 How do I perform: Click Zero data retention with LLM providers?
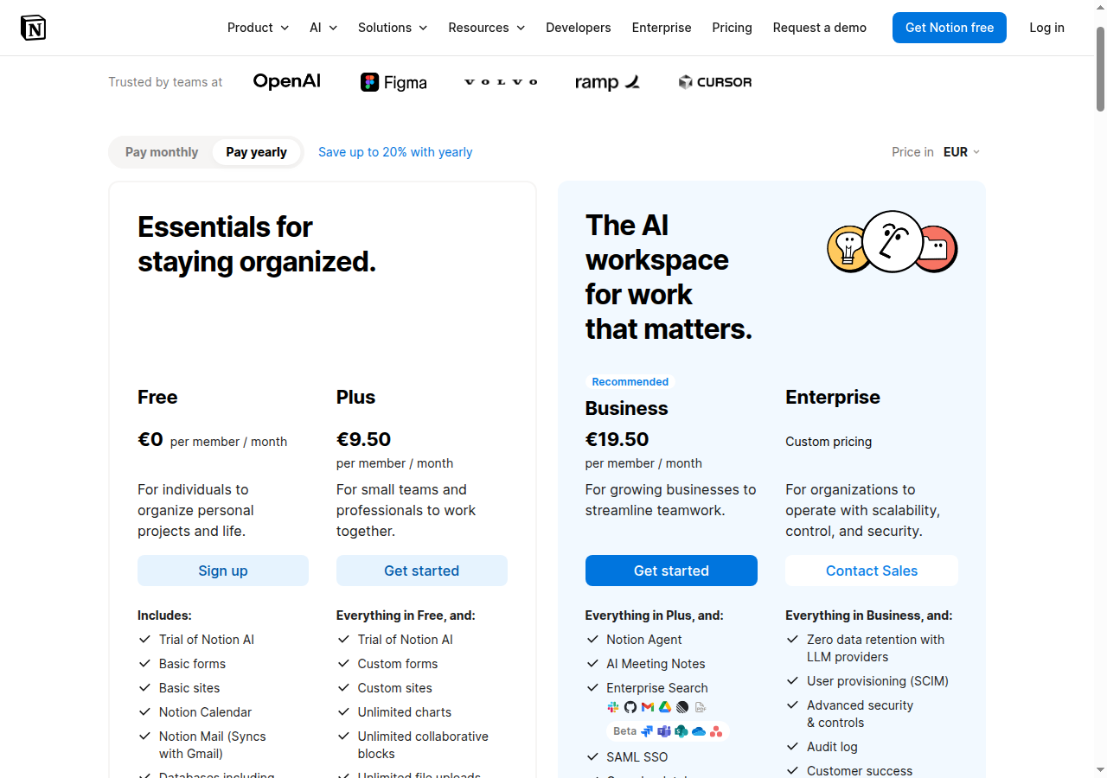click(876, 648)
